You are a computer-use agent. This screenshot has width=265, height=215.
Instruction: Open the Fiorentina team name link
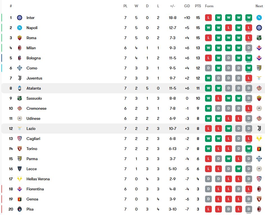pyautogui.click(x=35, y=189)
